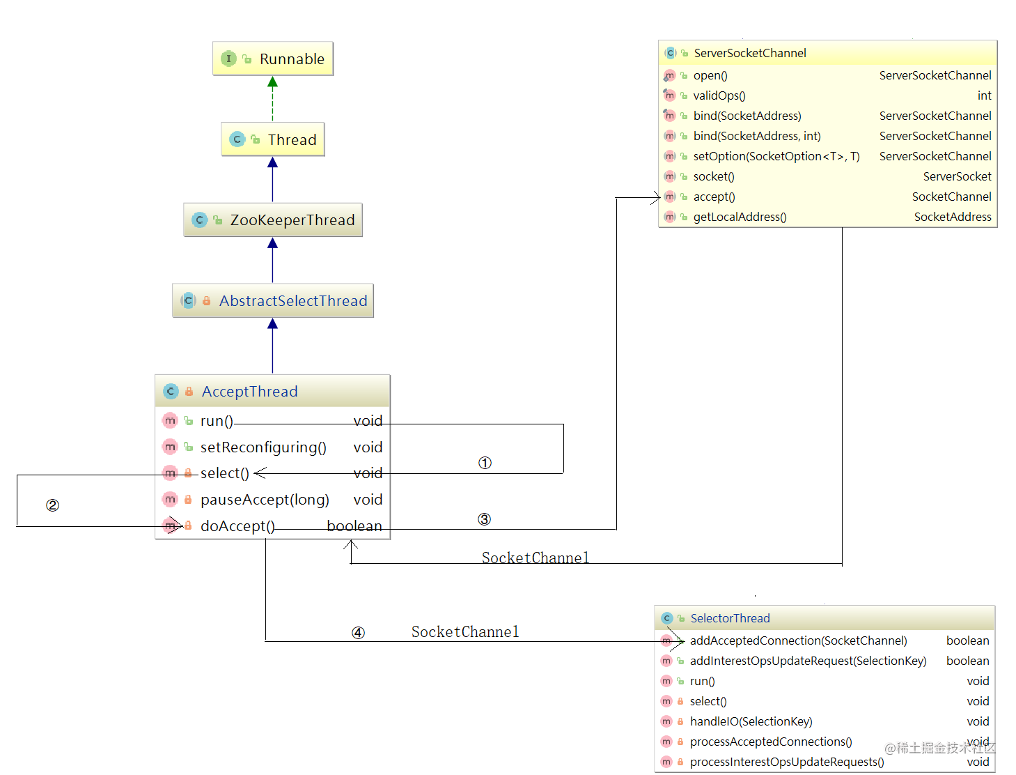Viewport: 1016px width, 775px height.
Task: Click the validOps() method name
Action: (x=719, y=95)
